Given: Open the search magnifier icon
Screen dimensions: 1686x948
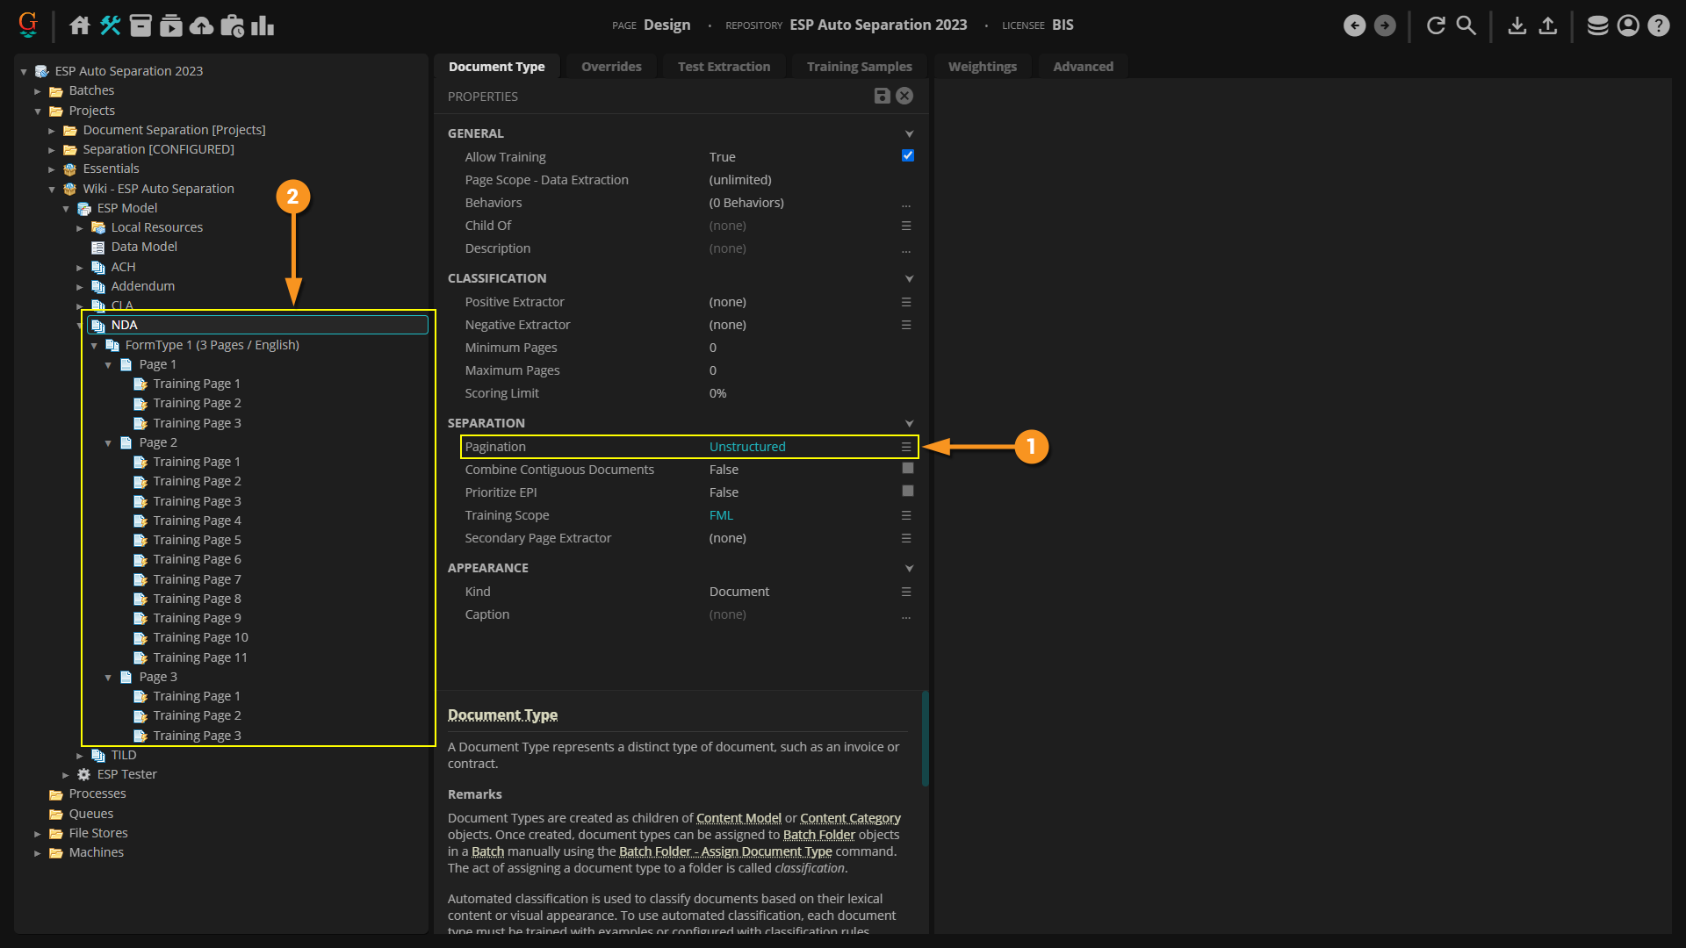Looking at the screenshot, I should coord(1466,25).
